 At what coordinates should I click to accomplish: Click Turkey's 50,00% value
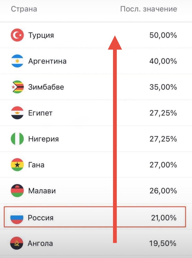coord(163,35)
